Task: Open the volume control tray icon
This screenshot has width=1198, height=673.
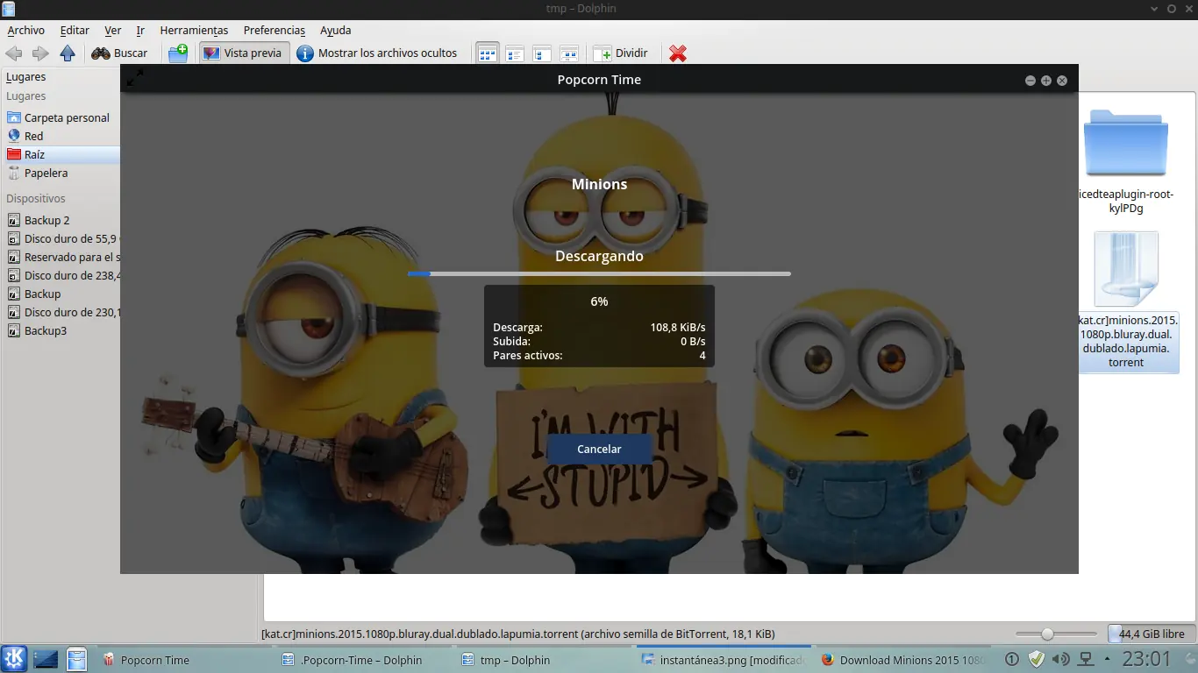Action: [1060, 659]
